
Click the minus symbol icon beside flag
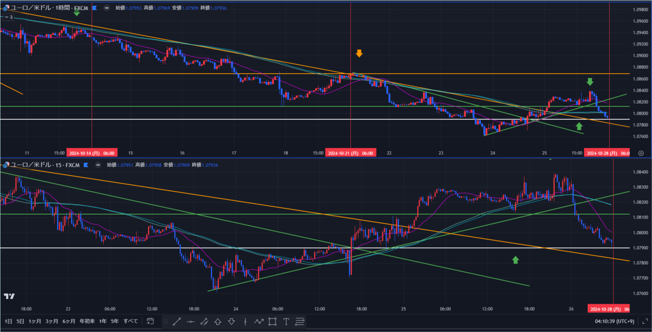coord(106,8)
